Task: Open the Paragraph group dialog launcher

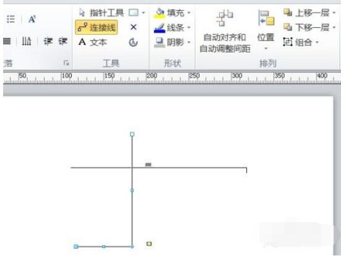Action: point(66,63)
